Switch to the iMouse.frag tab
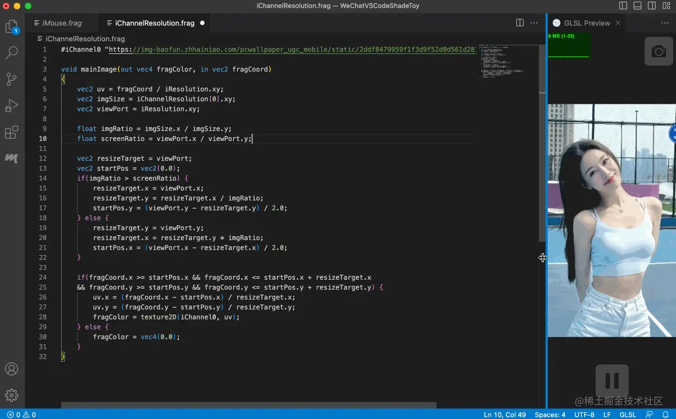 (62, 23)
